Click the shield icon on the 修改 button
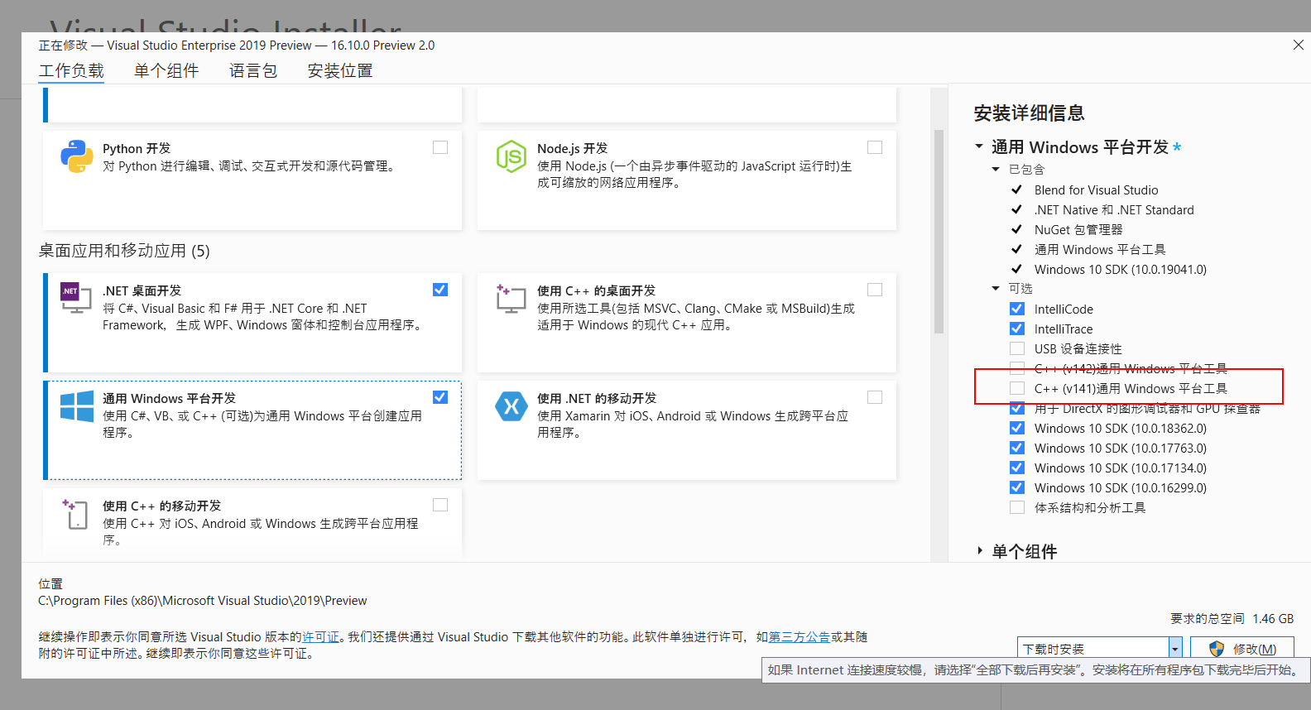 (x=1217, y=649)
